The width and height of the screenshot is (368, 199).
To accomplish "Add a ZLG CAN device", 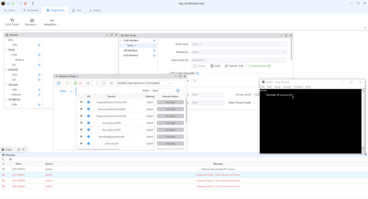I will coord(39,45).
